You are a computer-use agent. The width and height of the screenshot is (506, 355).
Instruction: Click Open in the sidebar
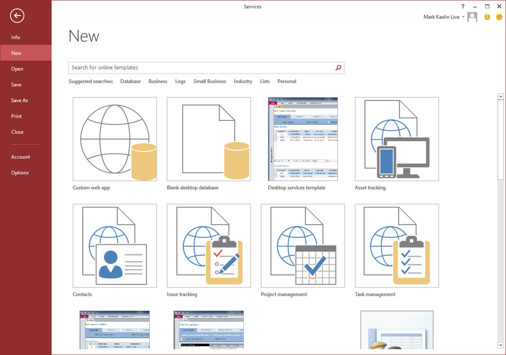pos(26,69)
